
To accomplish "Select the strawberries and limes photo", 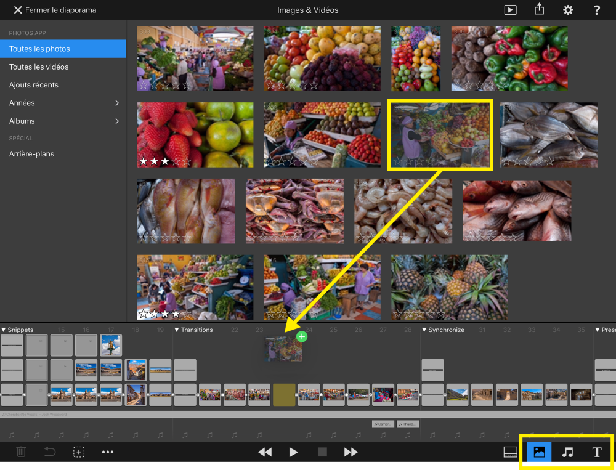I will click(x=195, y=135).
